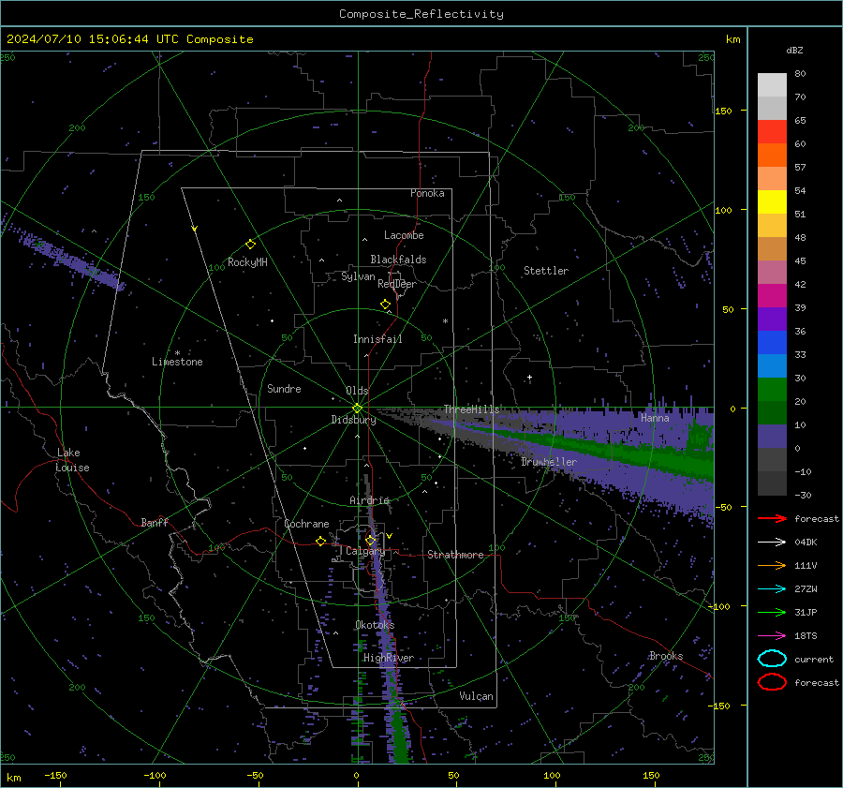Click the Stettler town label
Viewport: 843px width, 788px height.
[x=546, y=271]
